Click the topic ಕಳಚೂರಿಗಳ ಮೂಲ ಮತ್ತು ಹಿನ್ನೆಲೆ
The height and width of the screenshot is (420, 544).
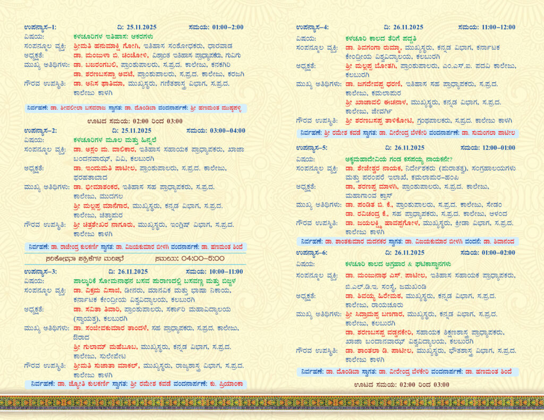coord(118,140)
